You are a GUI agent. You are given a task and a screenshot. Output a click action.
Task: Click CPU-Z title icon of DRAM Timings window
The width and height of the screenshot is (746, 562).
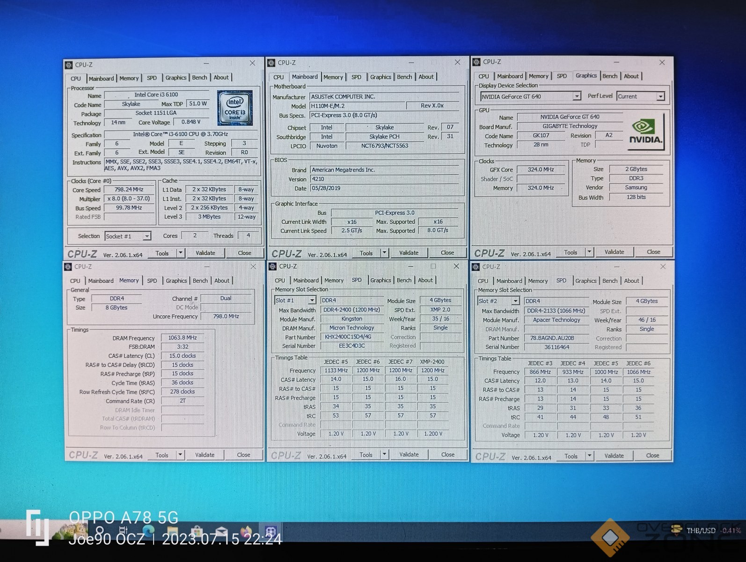coord(68,266)
